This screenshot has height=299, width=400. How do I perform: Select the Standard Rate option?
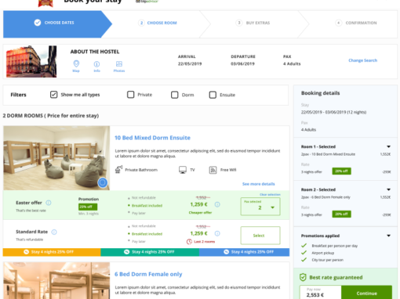pyautogui.click(x=260, y=236)
